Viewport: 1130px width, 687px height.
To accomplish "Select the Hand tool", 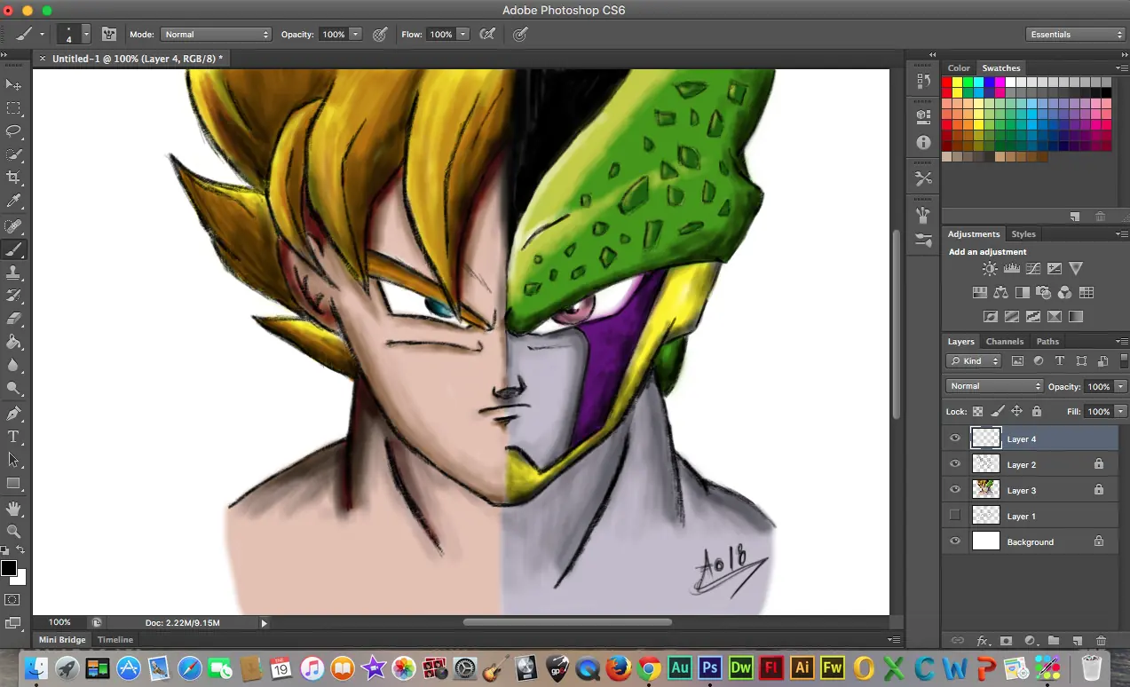I will (13, 509).
